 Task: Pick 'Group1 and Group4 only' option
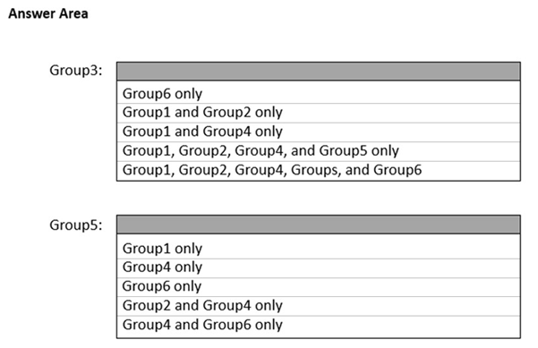319,132
